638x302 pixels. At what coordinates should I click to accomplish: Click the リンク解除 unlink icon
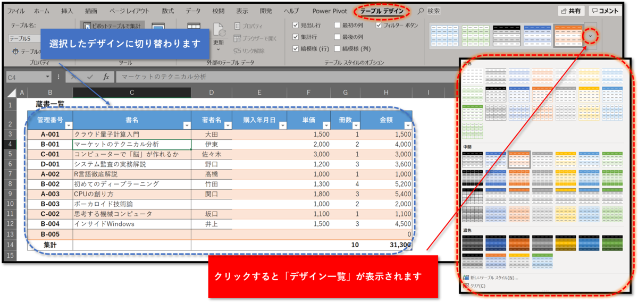click(238, 51)
